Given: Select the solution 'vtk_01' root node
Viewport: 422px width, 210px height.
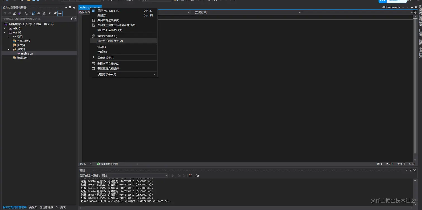Looking at the screenshot, I should (31, 24).
